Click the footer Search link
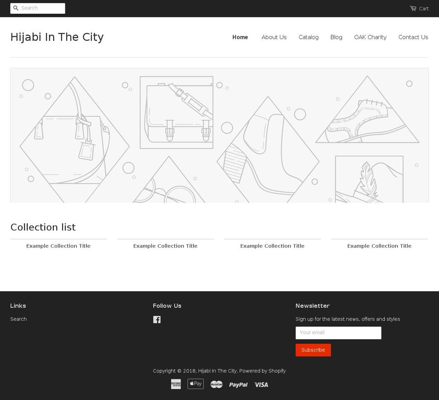Image resolution: width=439 pixels, height=400 pixels. (18, 319)
